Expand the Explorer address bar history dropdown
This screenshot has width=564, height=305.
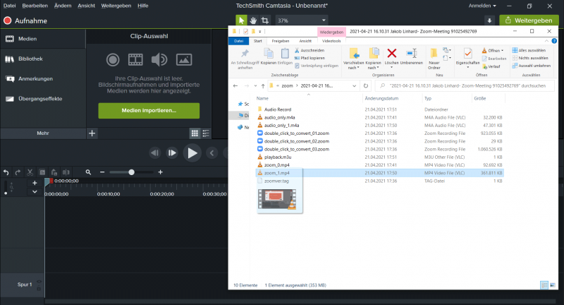[x=355, y=85]
